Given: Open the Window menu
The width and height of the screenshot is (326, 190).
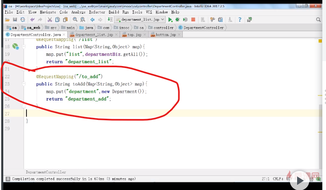Looking at the screenshot, I should pyautogui.click(x=162, y=12).
